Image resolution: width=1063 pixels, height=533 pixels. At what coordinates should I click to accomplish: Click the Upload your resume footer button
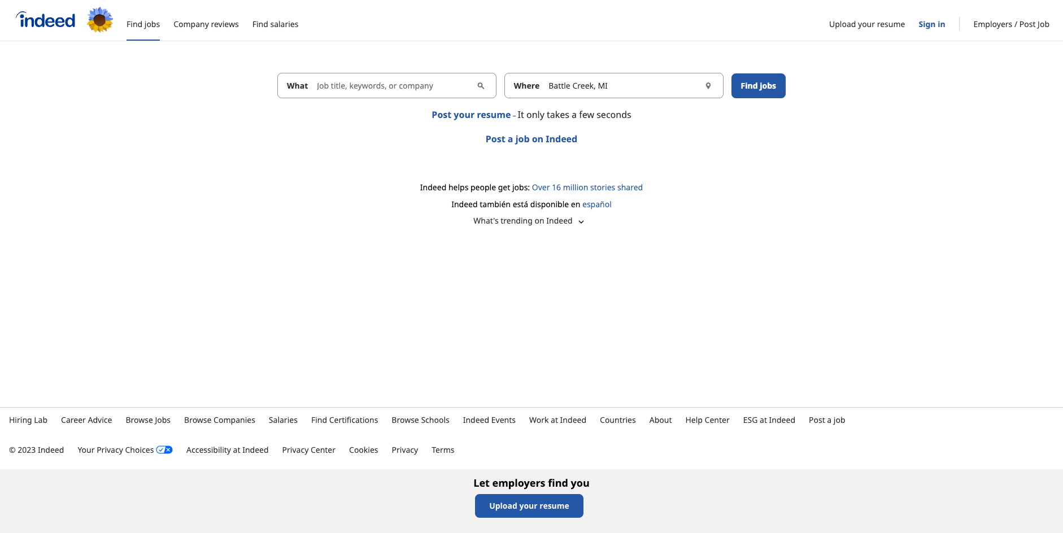[x=529, y=506]
